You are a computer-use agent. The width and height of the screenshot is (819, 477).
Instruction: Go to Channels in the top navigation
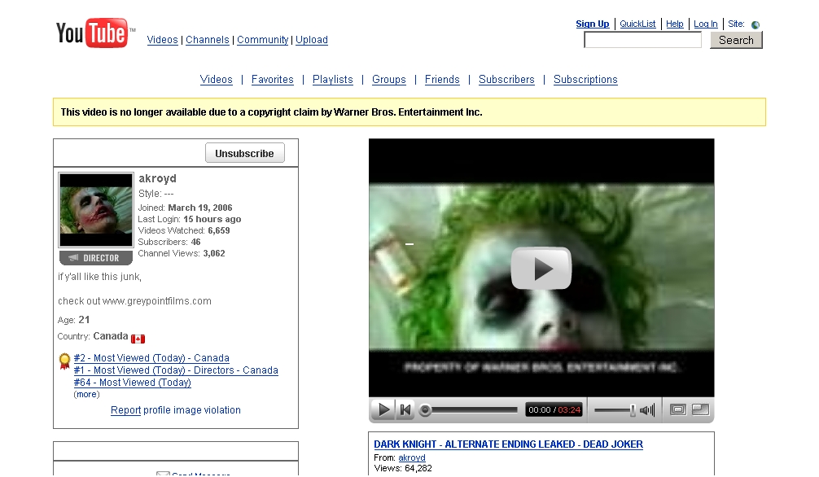(208, 40)
